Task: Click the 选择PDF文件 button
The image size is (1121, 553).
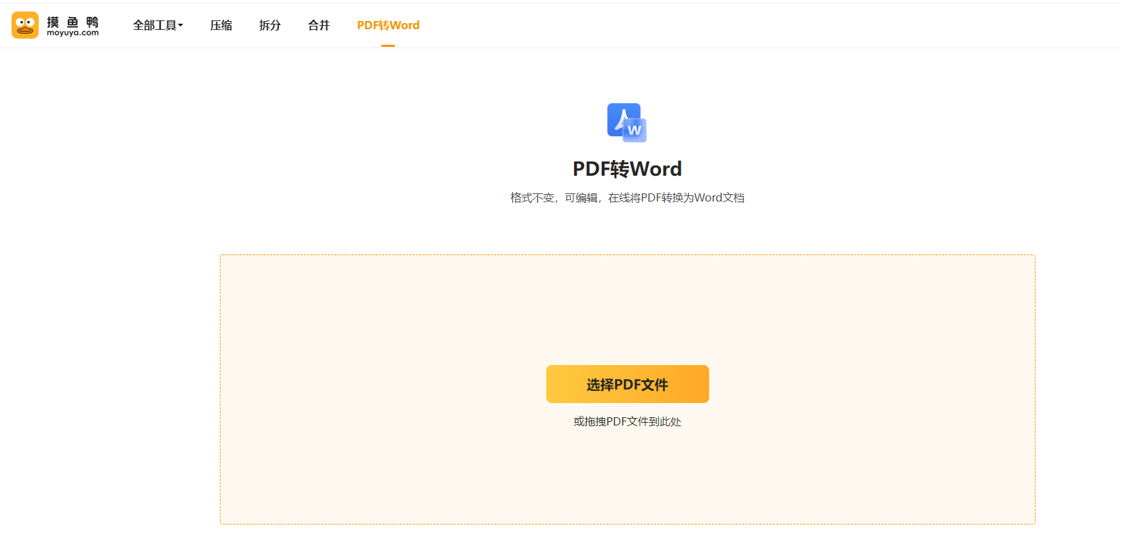Action: [x=628, y=384]
